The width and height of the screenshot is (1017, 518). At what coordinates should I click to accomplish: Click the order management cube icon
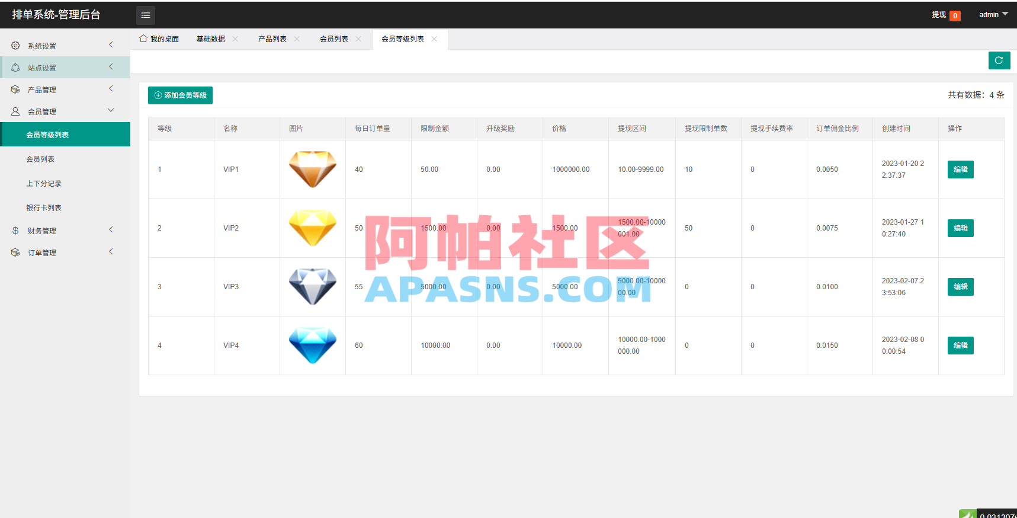pos(15,252)
